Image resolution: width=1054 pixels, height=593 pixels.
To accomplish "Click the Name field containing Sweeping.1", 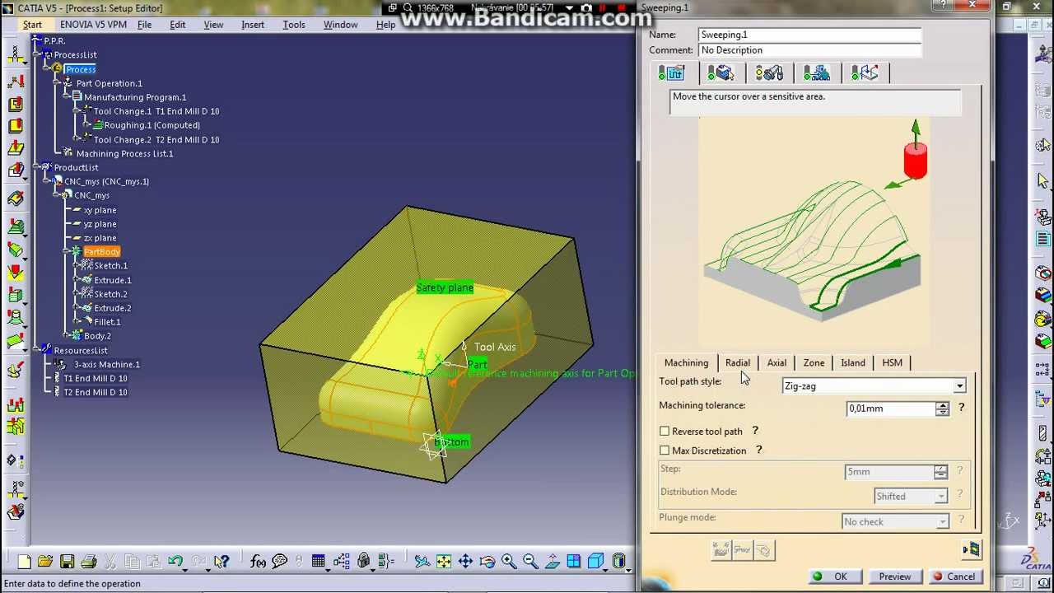I will pos(809,35).
